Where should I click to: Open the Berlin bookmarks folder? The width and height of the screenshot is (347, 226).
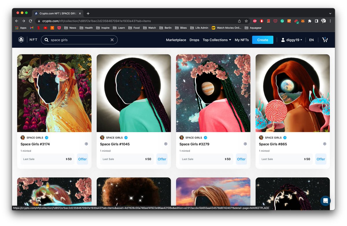pyautogui.click(x=165, y=28)
